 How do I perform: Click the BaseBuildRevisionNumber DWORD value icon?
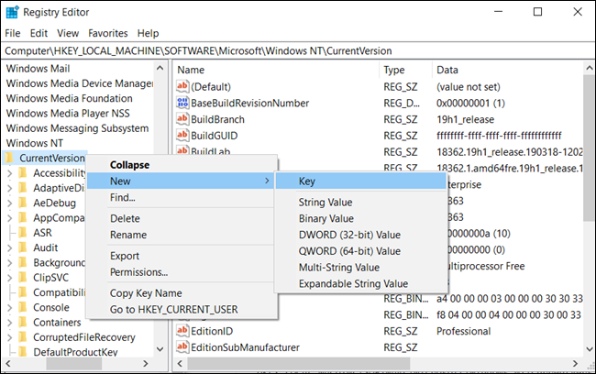click(x=182, y=103)
